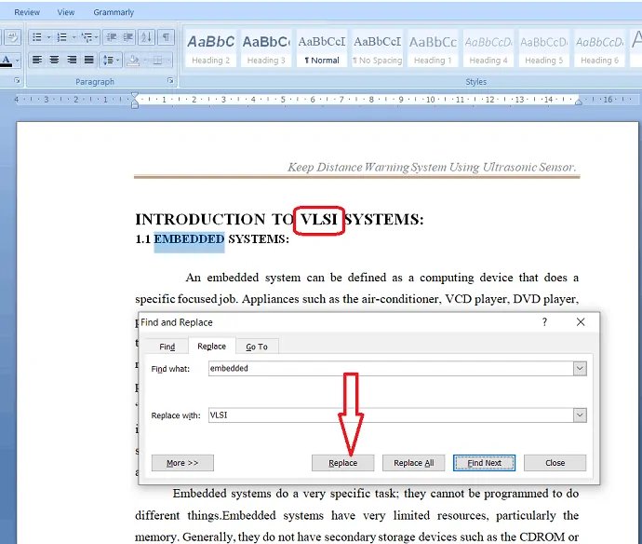Click the dialog help question mark

pos(544,322)
